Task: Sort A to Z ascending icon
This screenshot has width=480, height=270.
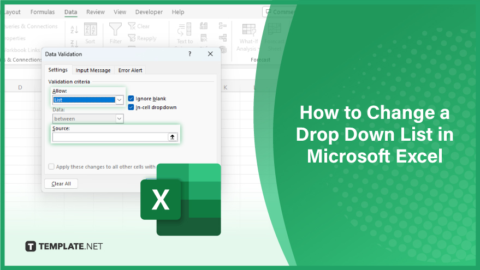Action: click(74, 29)
